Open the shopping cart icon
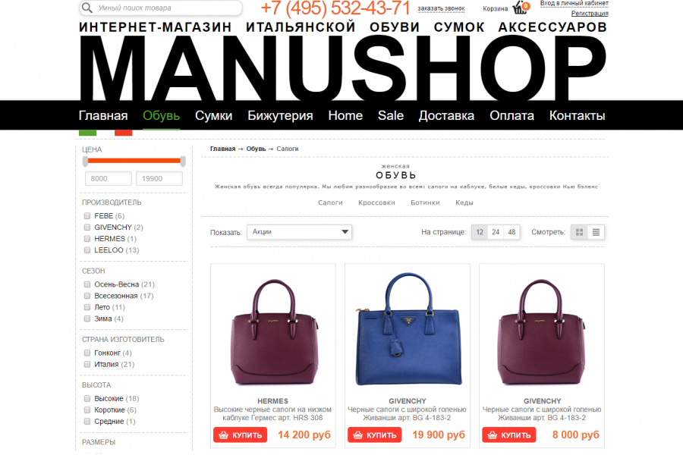This screenshot has width=683, height=455. click(520, 8)
